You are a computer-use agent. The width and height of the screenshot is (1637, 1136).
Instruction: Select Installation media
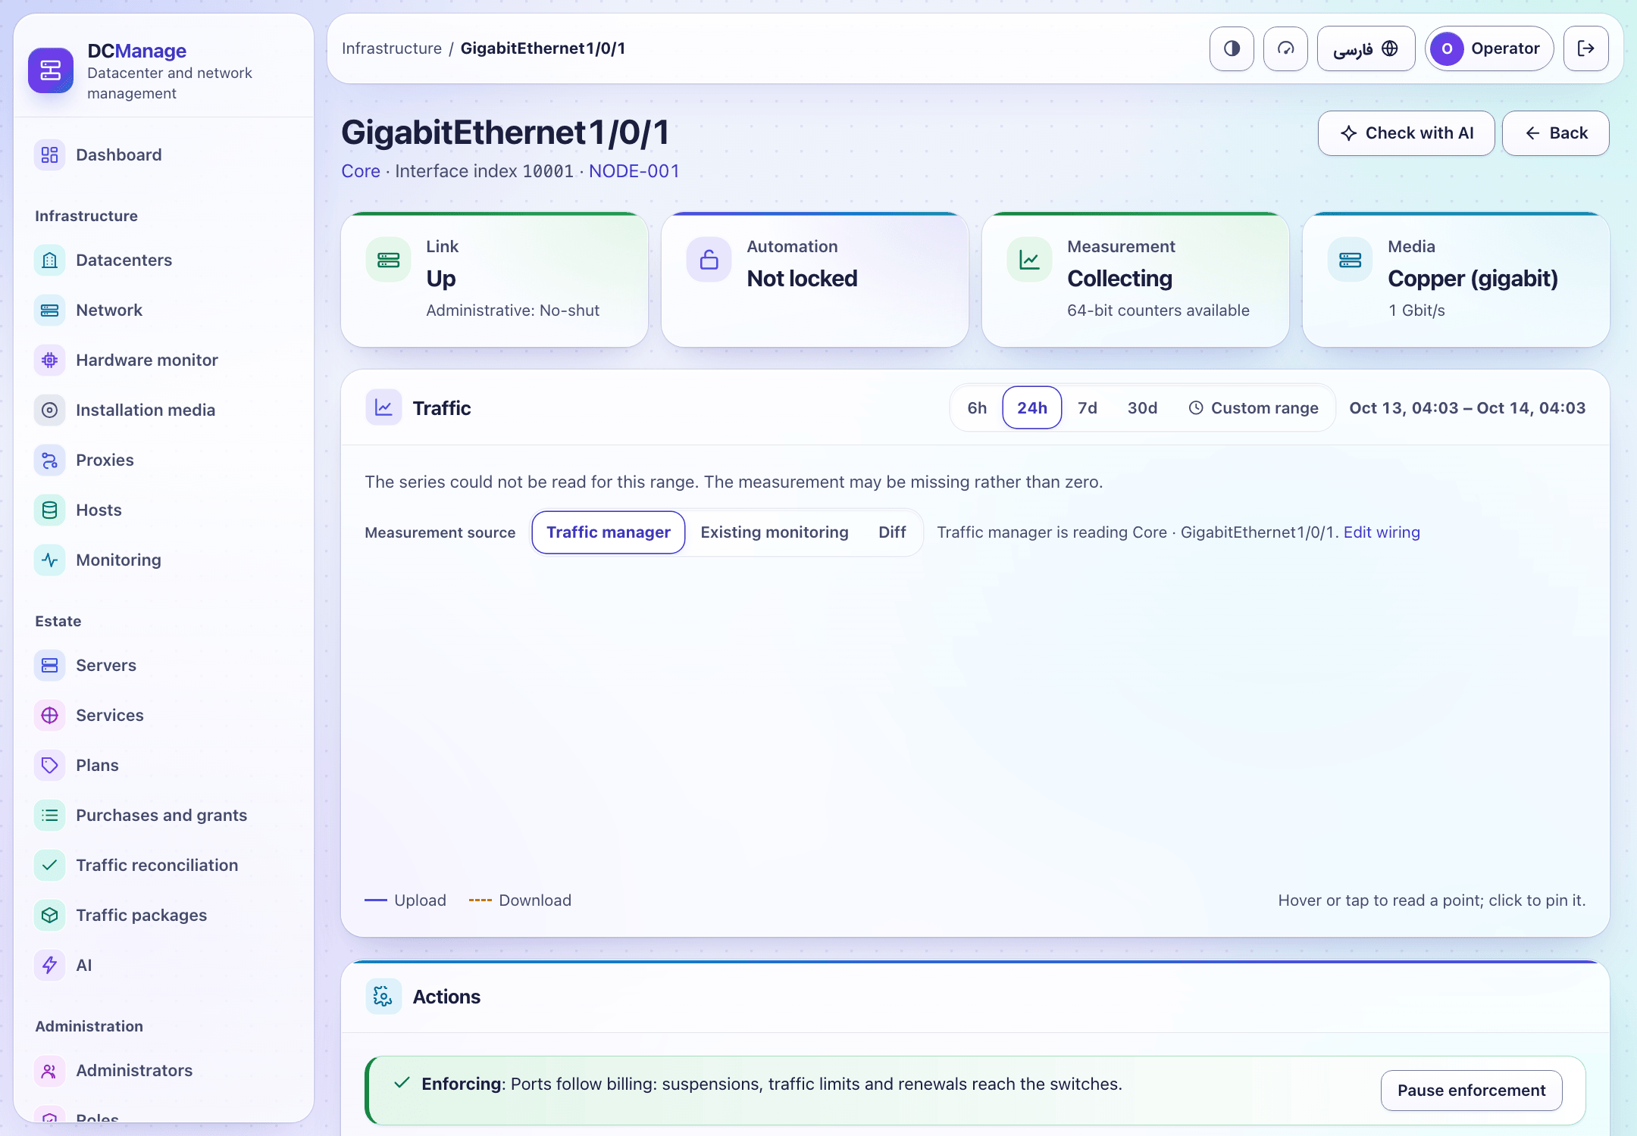[164, 410]
